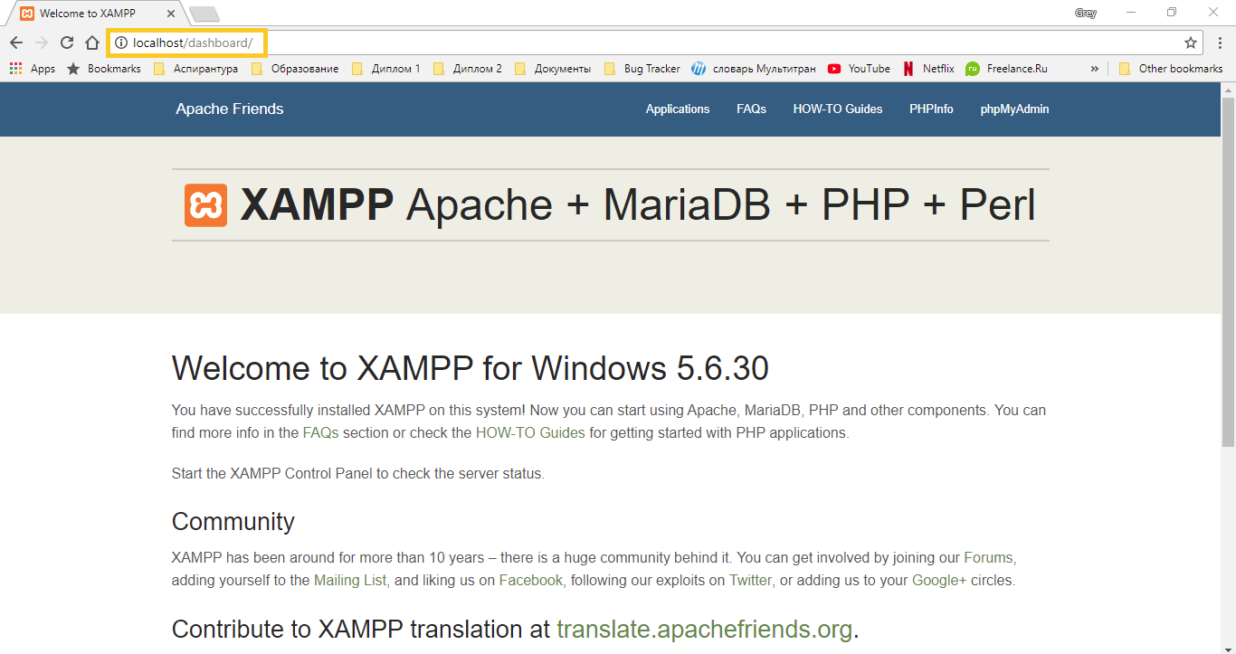Screen dimensions: 1236x654
Task: Open the Applications menu item
Action: click(x=677, y=109)
